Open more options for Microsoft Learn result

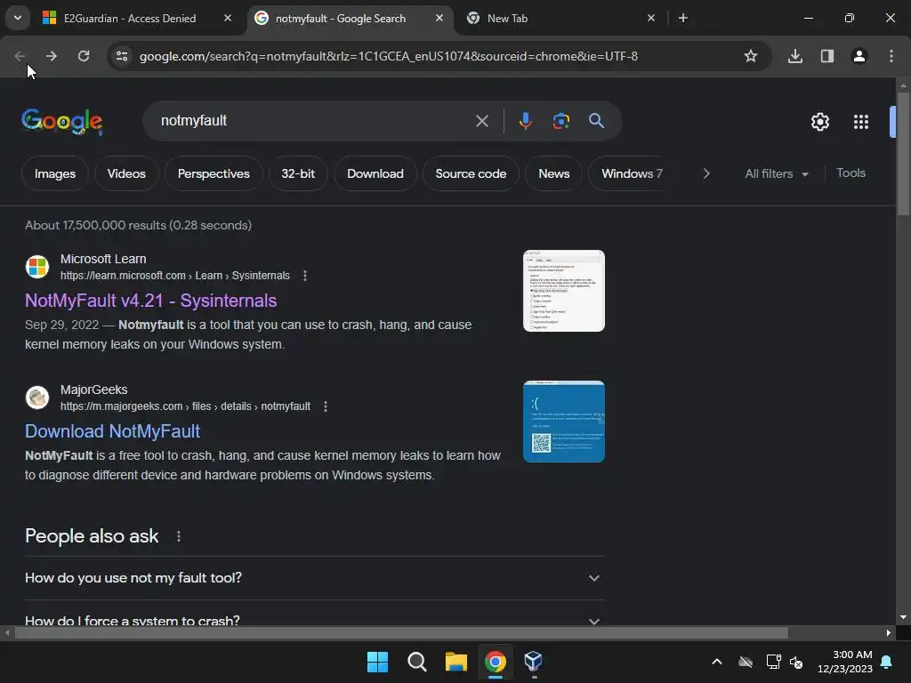(x=305, y=276)
